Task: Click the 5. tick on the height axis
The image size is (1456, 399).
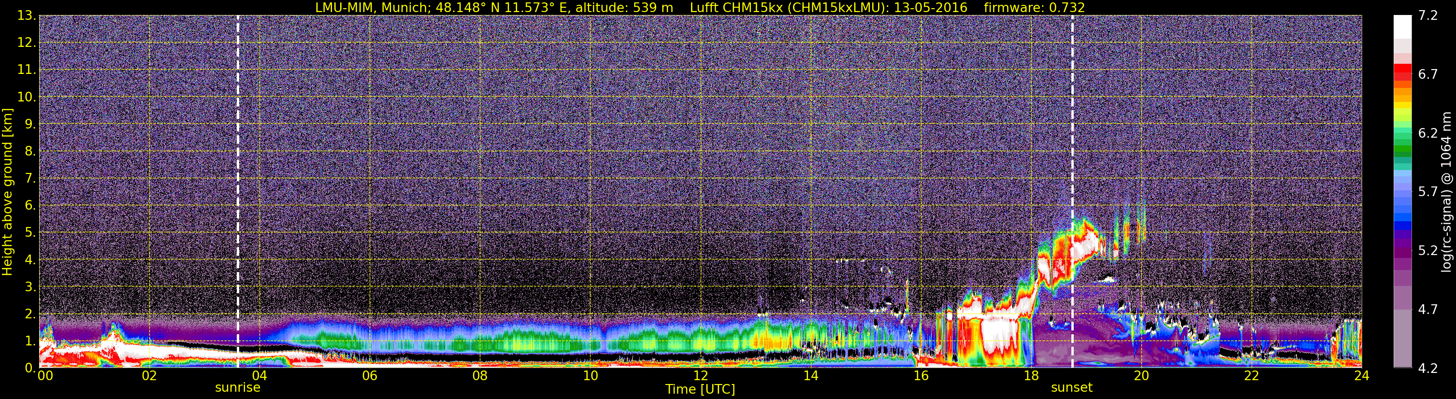Action: click(x=30, y=232)
